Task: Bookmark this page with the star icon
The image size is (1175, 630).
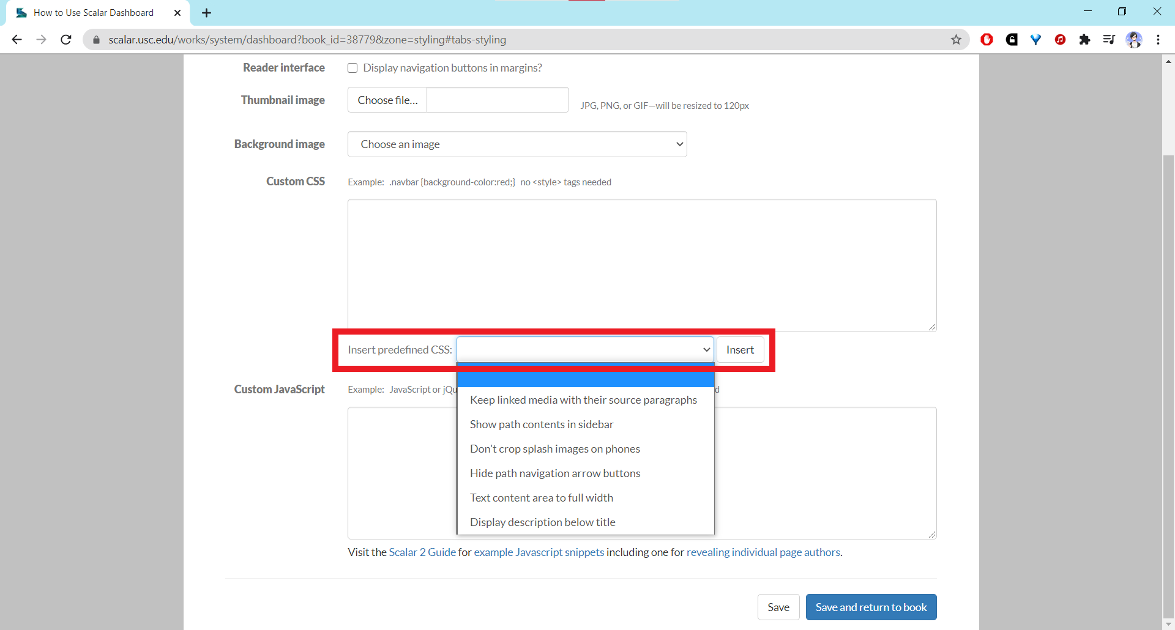Action: click(x=956, y=40)
